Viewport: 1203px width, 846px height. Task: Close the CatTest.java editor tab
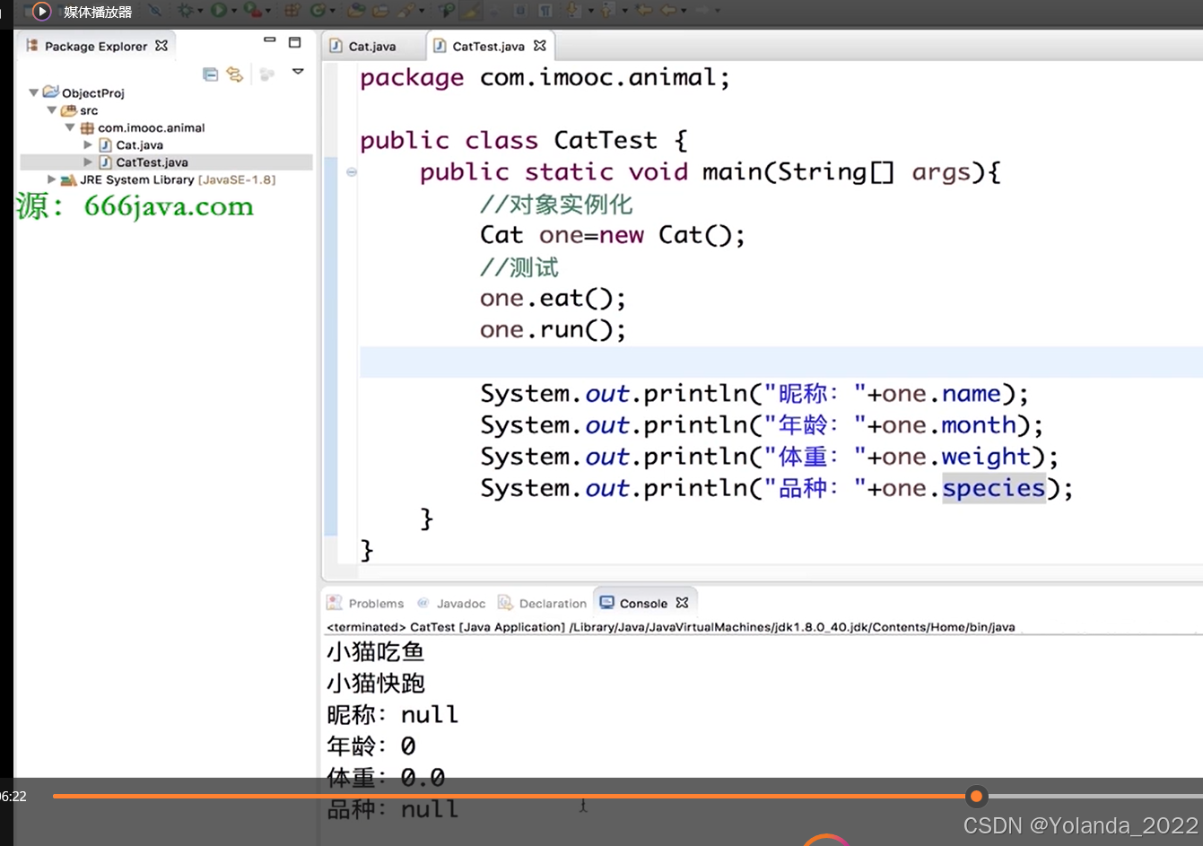(540, 46)
